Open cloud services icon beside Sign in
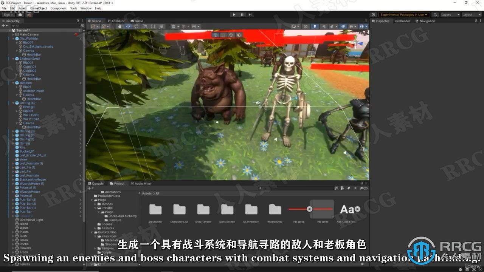Viewport: 484px width, 272px height. coord(21,15)
